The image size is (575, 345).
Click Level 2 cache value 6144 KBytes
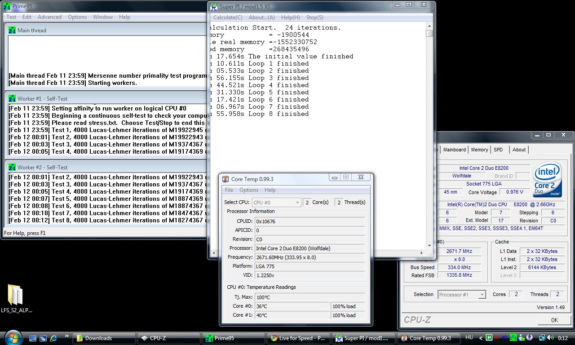tap(542, 267)
